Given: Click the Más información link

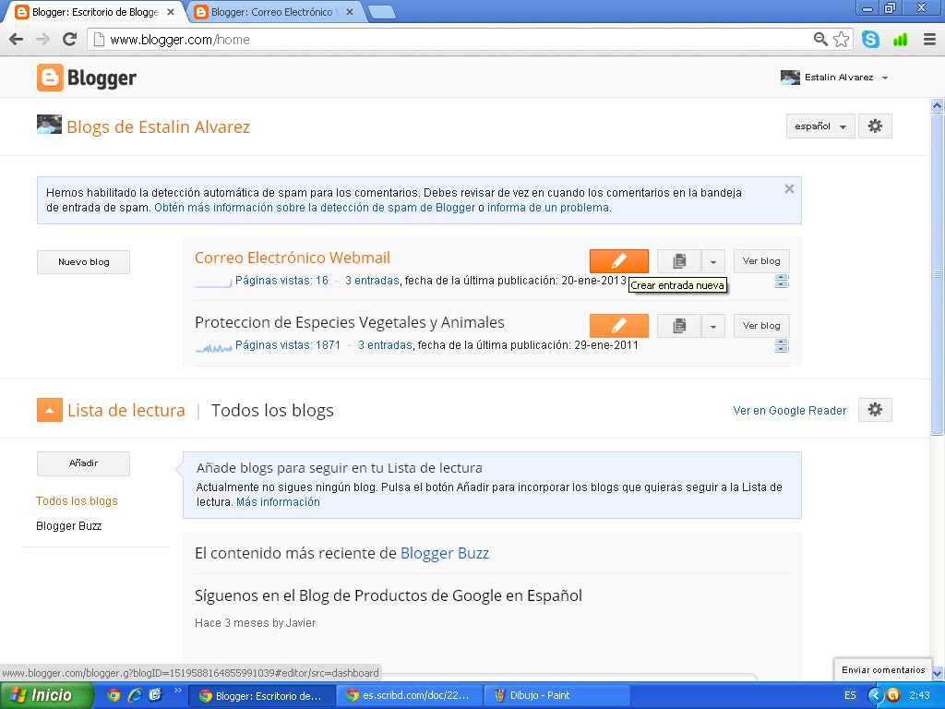Looking at the screenshot, I should pyautogui.click(x=278, y=502).
